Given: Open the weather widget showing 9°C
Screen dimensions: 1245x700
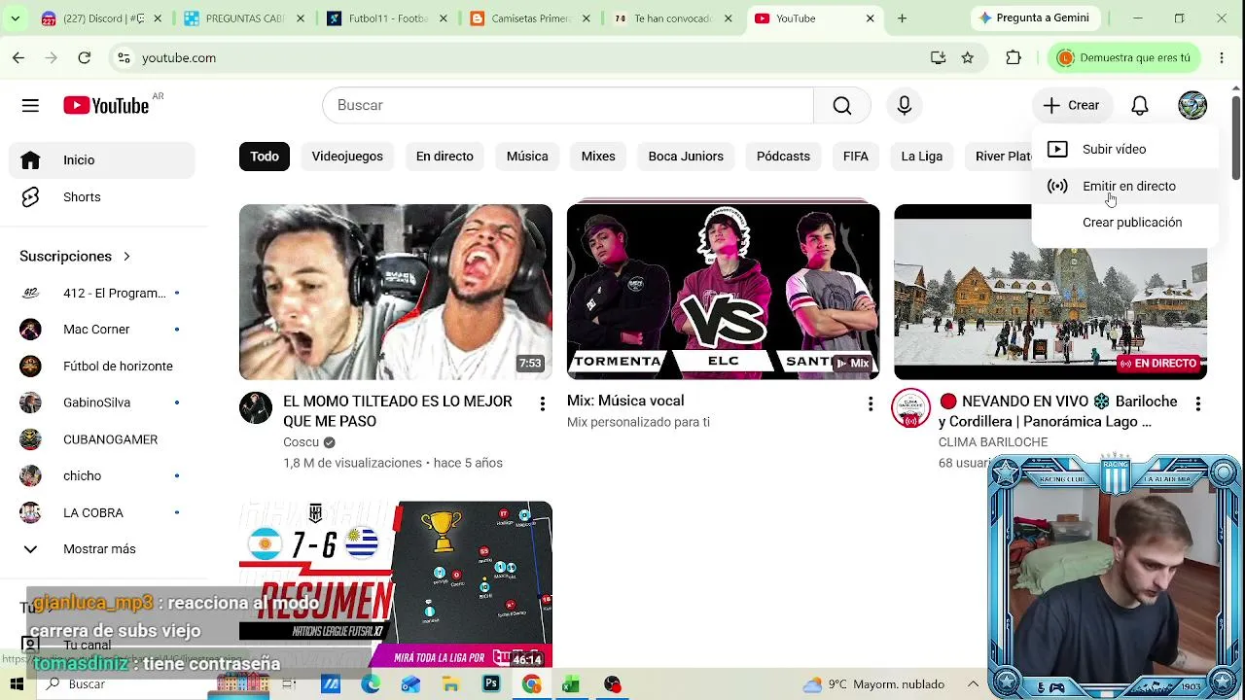Looking at the screenshot, I should [873, 684].
